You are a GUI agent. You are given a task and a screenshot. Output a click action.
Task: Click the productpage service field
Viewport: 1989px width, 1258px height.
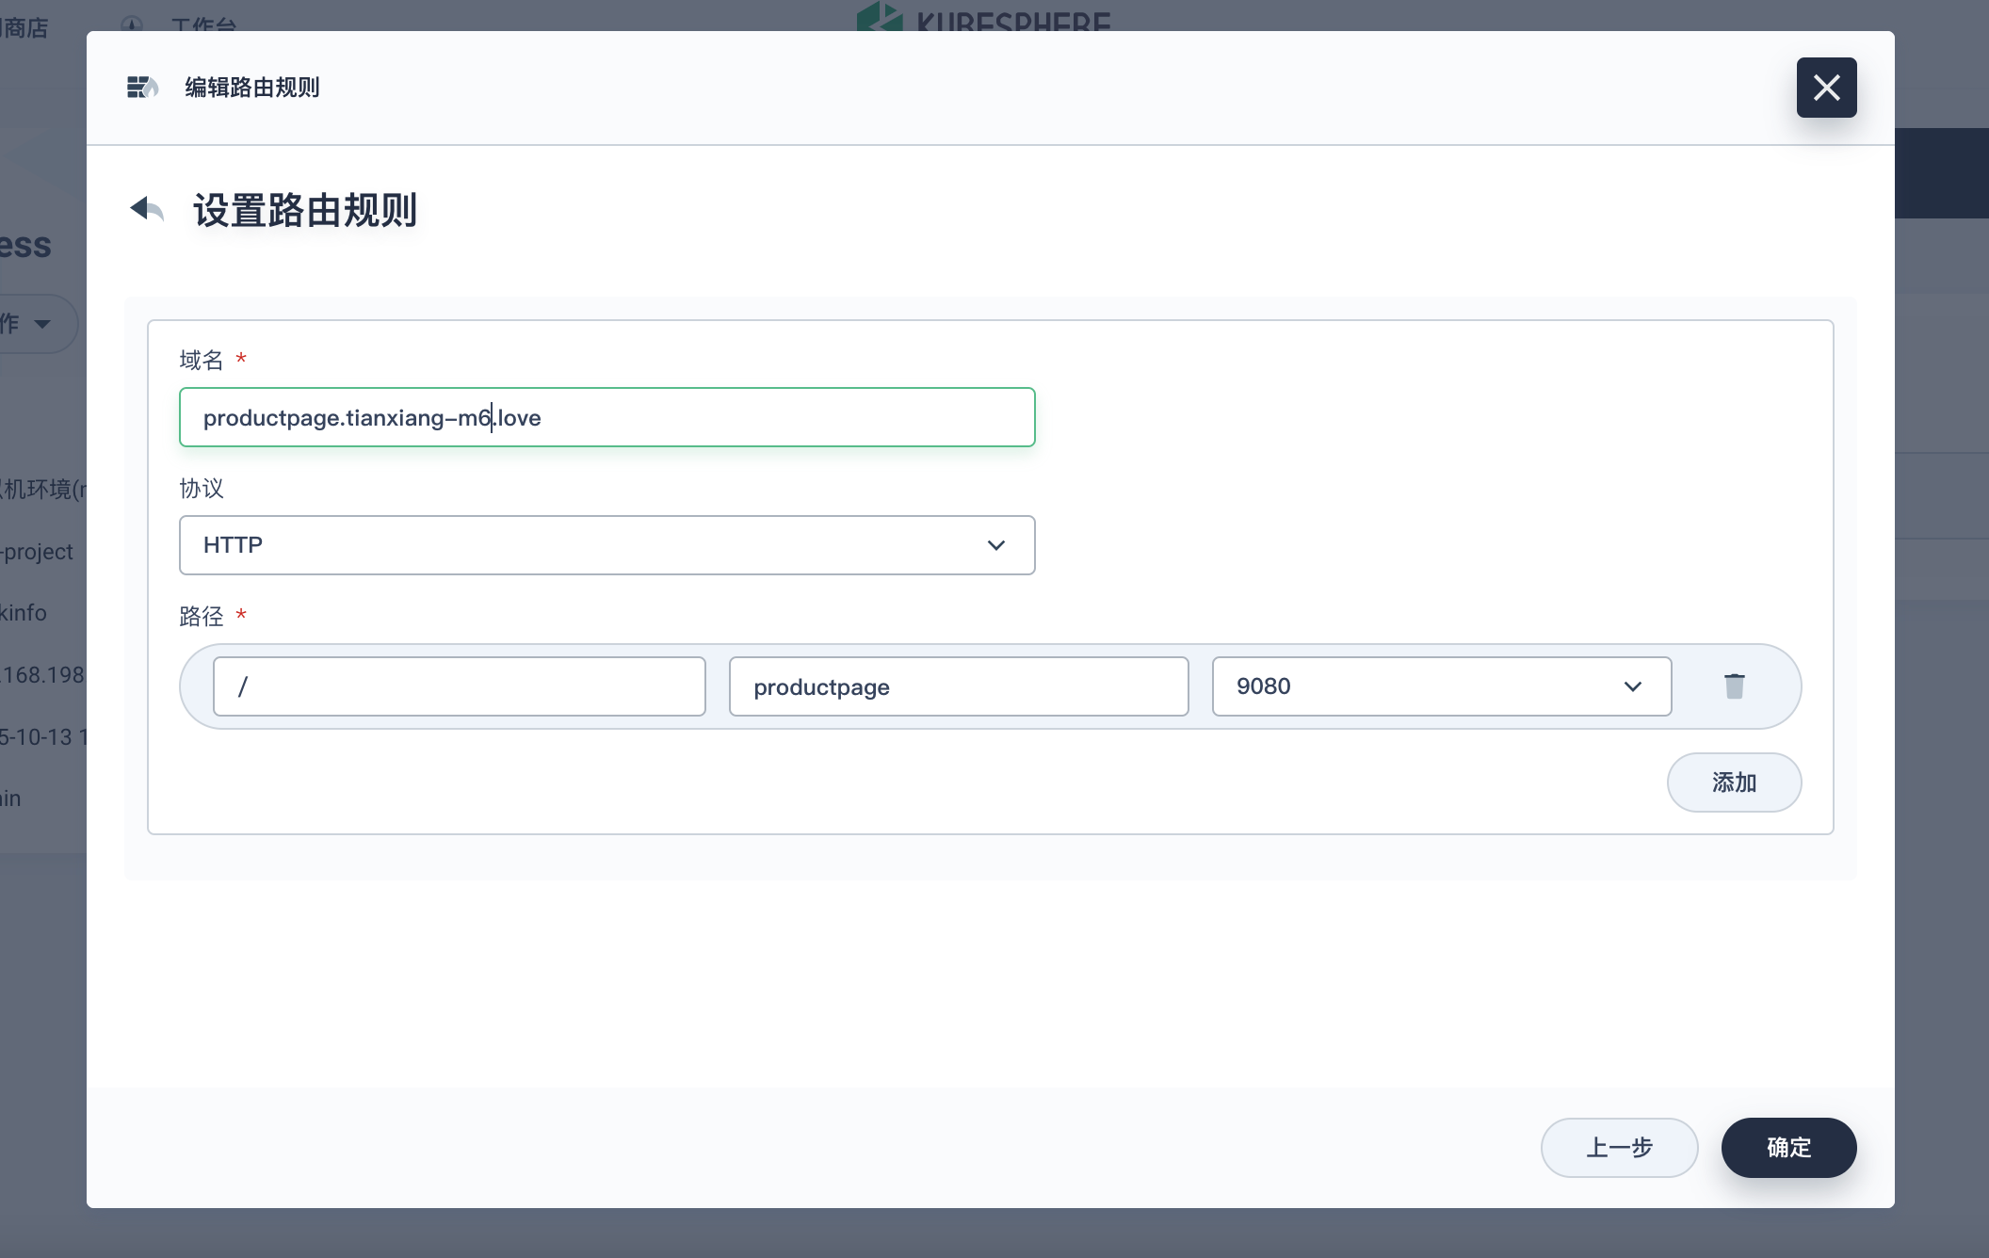coord(958,686)
